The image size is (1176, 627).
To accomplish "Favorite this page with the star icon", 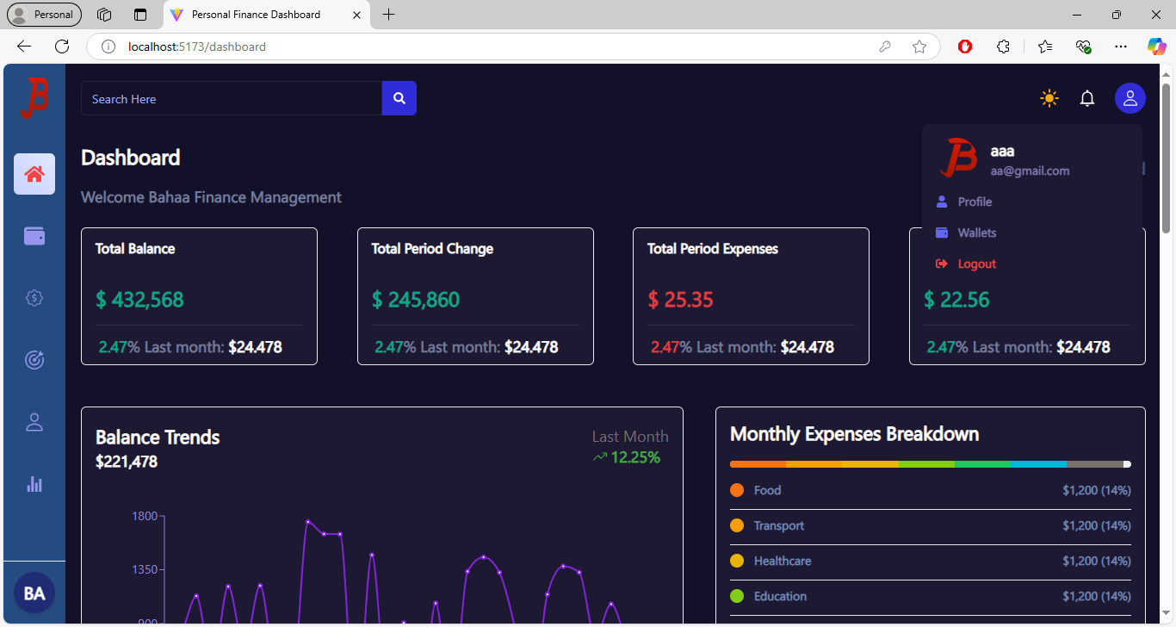I will [x=919, y=47].
